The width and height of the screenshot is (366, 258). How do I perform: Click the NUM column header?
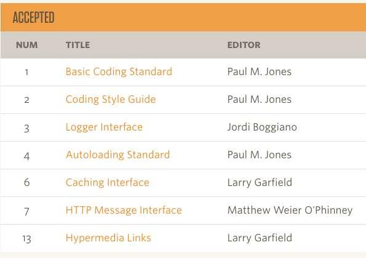26,45
